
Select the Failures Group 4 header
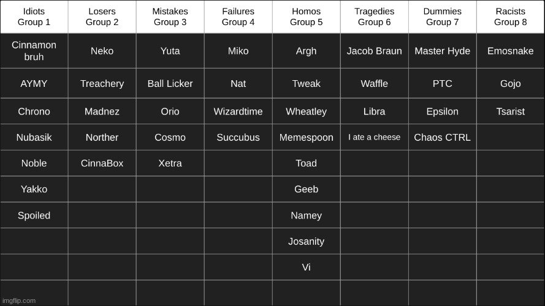[238, 17]
